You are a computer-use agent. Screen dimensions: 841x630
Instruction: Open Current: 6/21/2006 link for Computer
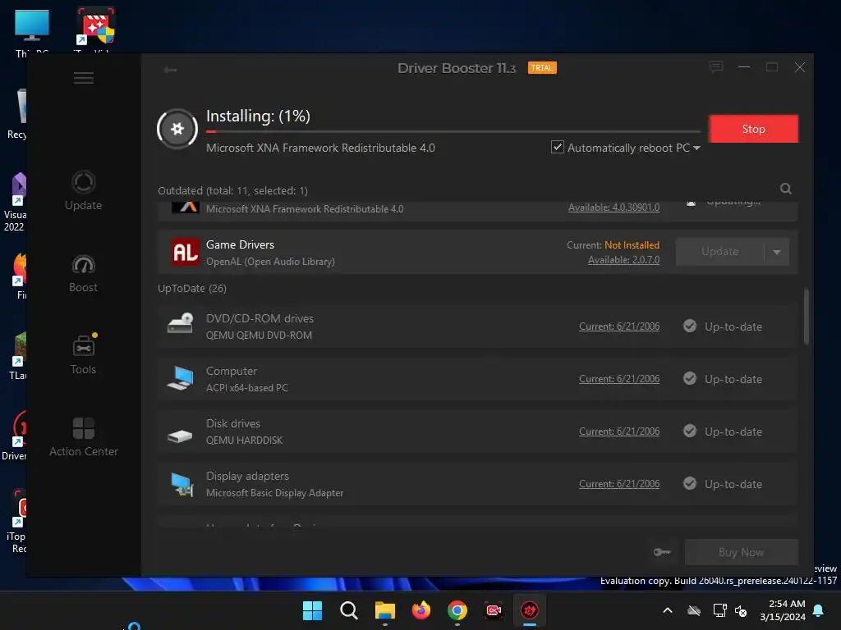coord(619,379)
